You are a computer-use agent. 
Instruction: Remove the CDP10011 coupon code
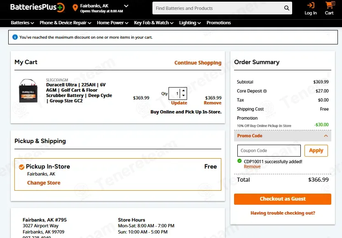pyautogui.click(x=252, y=166)
